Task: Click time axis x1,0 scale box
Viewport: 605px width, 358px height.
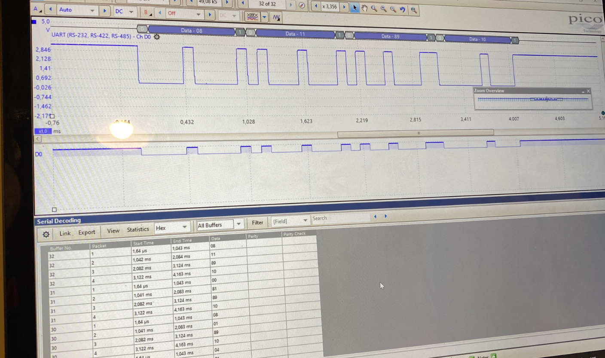Action: (x=43, y=132)
